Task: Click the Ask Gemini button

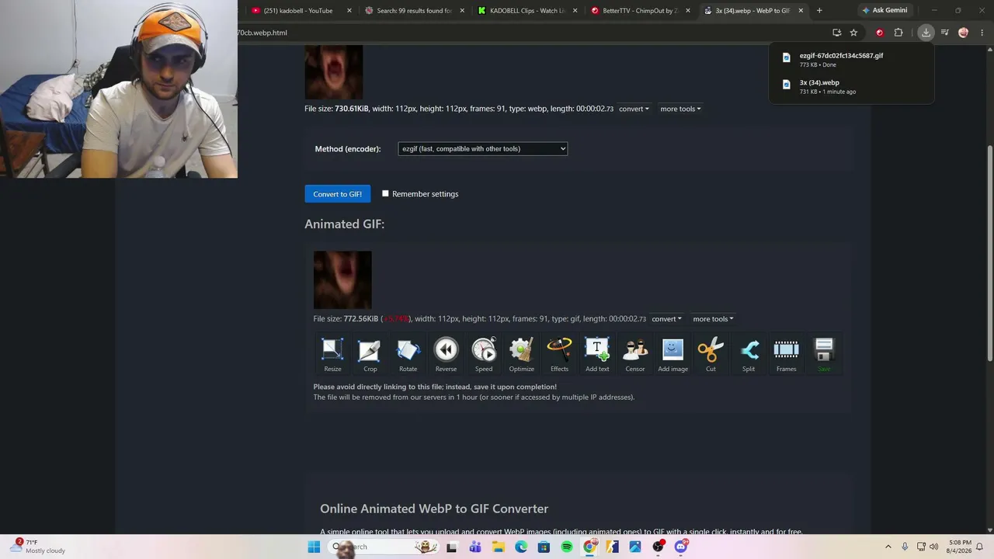Action: click(884, 11)
